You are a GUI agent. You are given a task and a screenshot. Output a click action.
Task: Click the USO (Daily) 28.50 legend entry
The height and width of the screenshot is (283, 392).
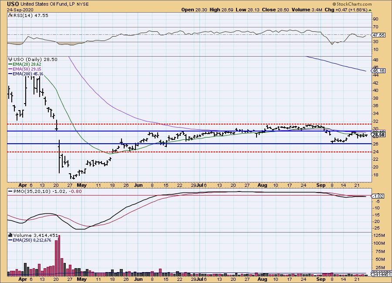point(35,60)
